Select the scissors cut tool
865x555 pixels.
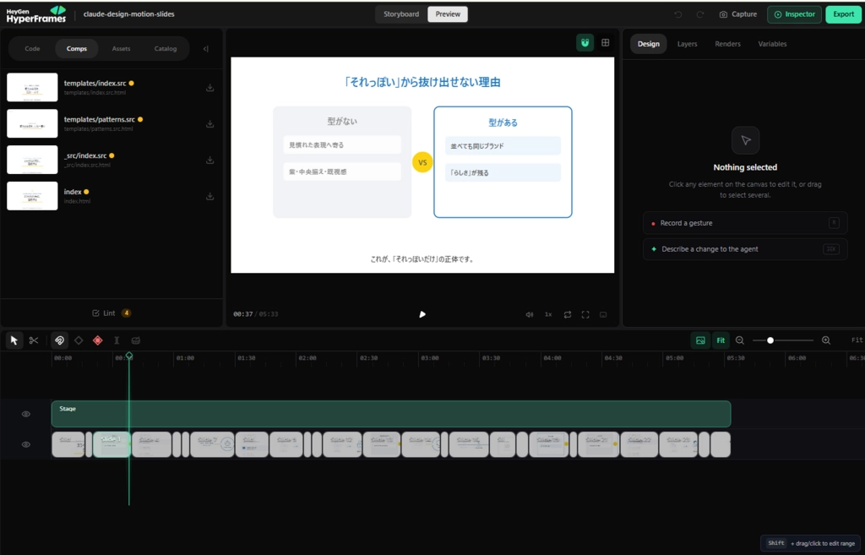coord(34,340)
